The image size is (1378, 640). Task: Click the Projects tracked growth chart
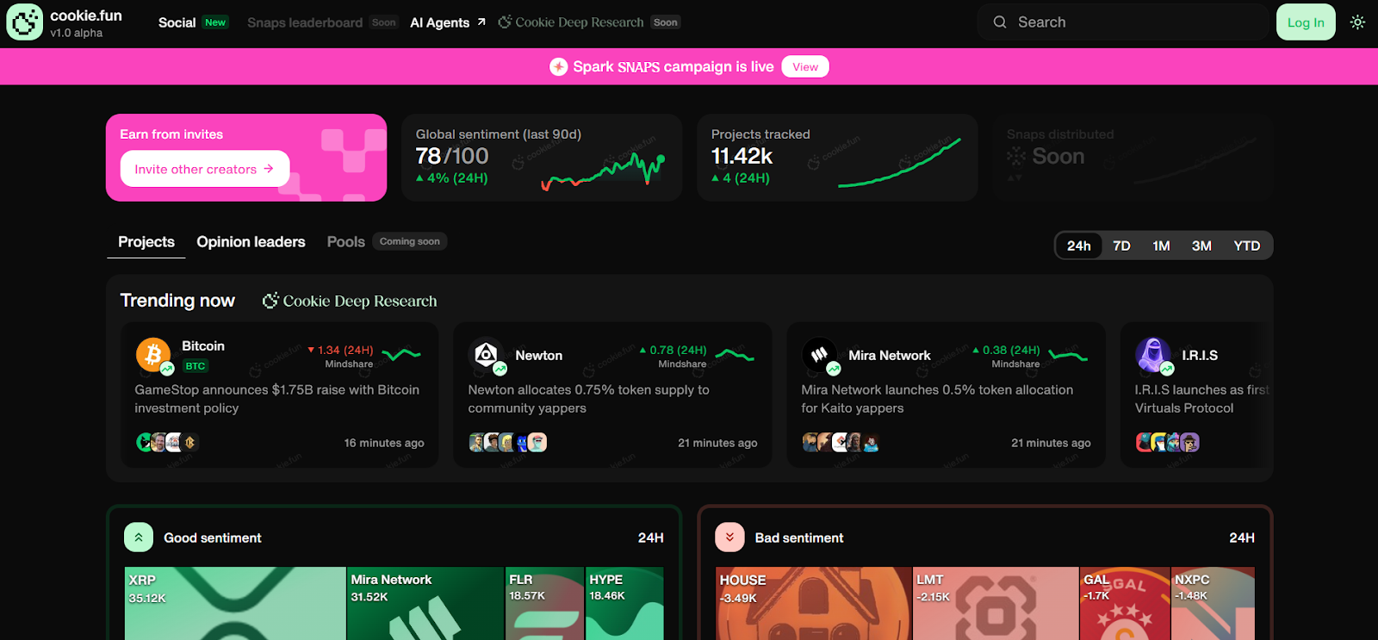tap(899, 162)
